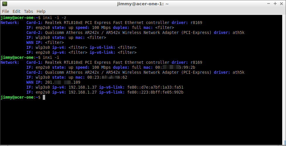286x146 pixels.
Task: Open the Help menu
Action: click(41, 11)
